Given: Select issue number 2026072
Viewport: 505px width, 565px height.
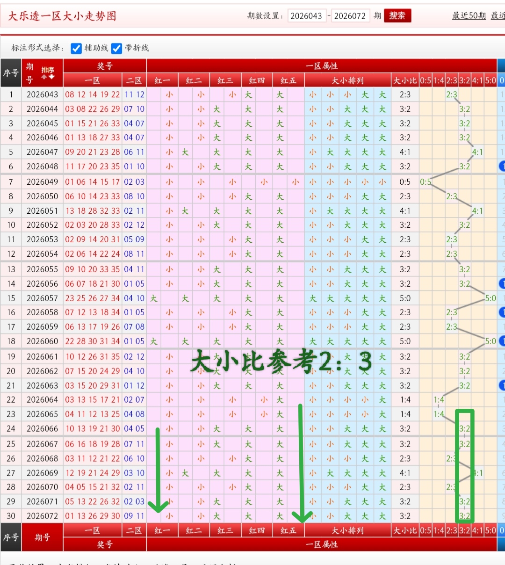Looking at the screenshot, I should (x=42, y=516).
